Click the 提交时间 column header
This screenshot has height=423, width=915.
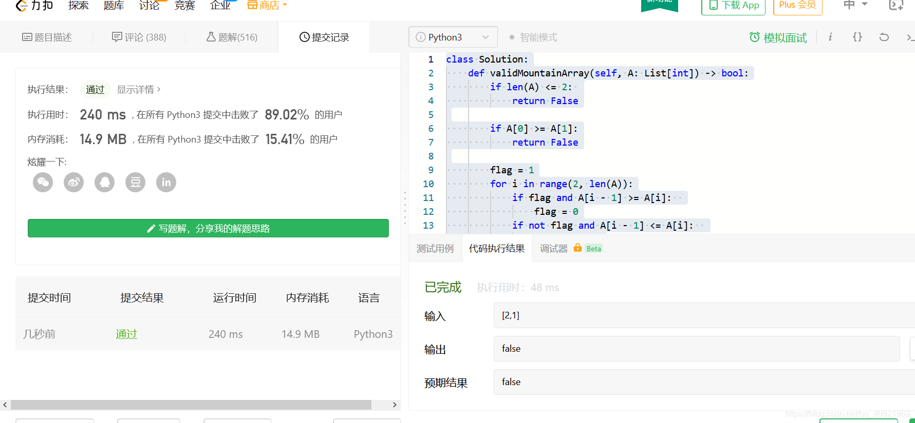(49, 298)
